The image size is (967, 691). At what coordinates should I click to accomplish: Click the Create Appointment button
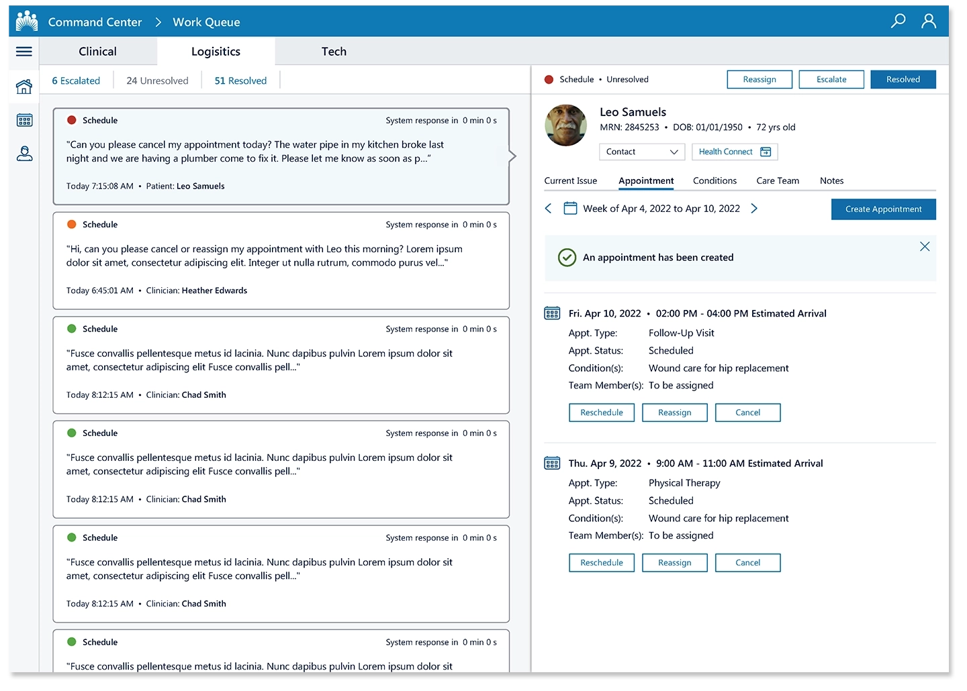882,209
